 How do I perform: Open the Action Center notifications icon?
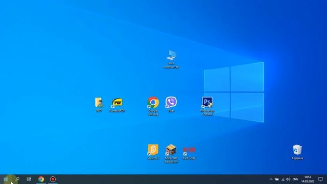(320, 179)
